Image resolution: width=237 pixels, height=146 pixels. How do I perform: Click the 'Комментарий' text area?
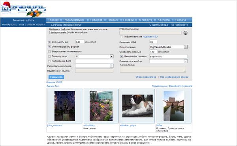(x=153, y=69)
